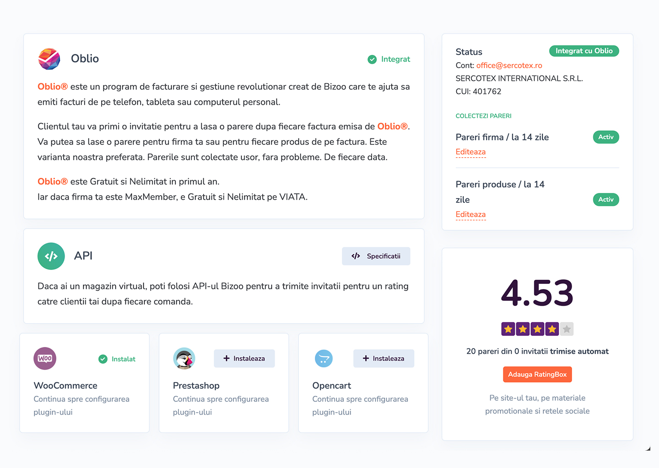Click the fifth grey rating star
The height and width of the screenshot is (468, 659).
[567, 329]
